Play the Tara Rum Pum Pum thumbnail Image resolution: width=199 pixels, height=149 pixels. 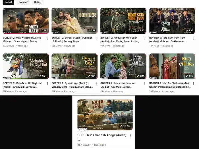coord(172,21)
